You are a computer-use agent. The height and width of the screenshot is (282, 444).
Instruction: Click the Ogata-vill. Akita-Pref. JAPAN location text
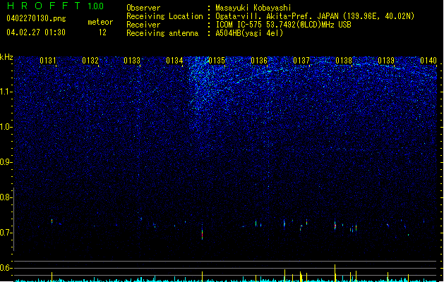[x=315, y=16]
